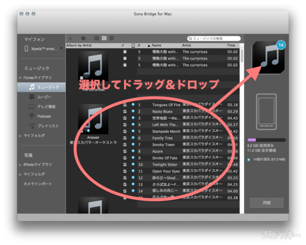Eject the Xperia device

[62, 48]
